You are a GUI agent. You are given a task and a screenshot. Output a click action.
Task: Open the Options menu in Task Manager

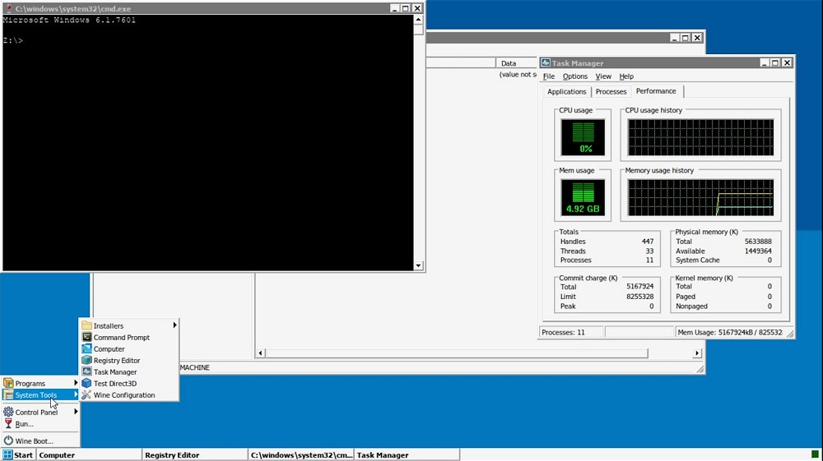coord(575,76)
